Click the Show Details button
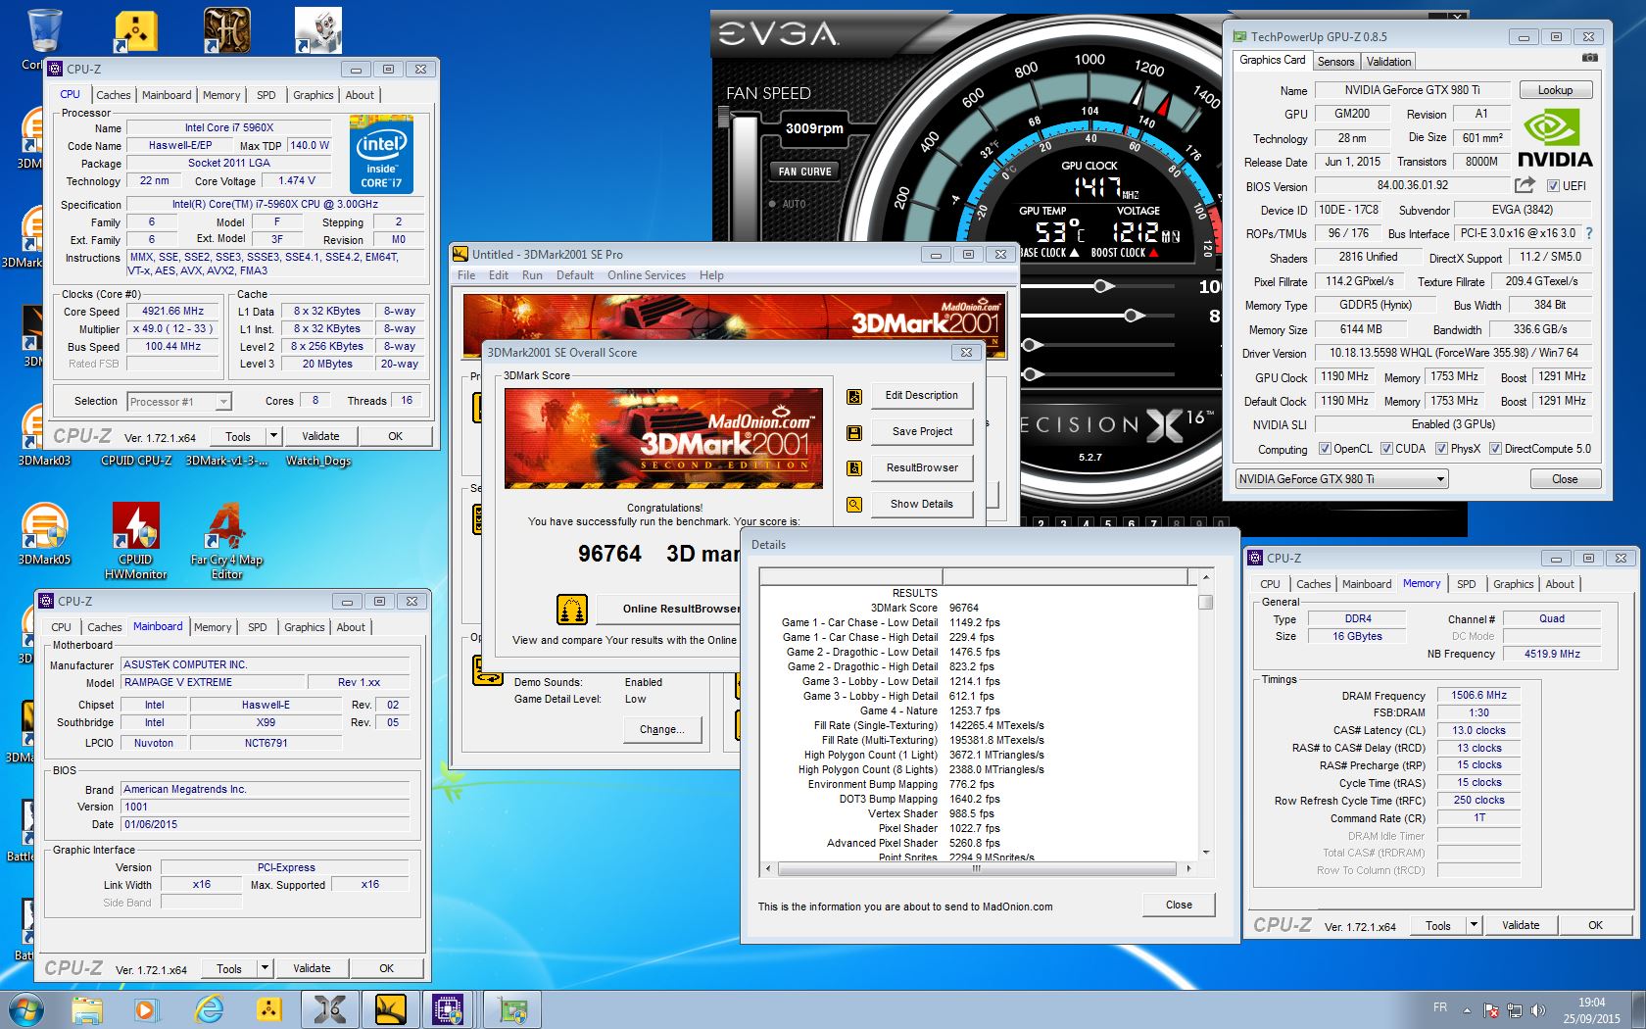Image resolution: width=1646 pixels, height=1029 pixels. coord(921,504)
